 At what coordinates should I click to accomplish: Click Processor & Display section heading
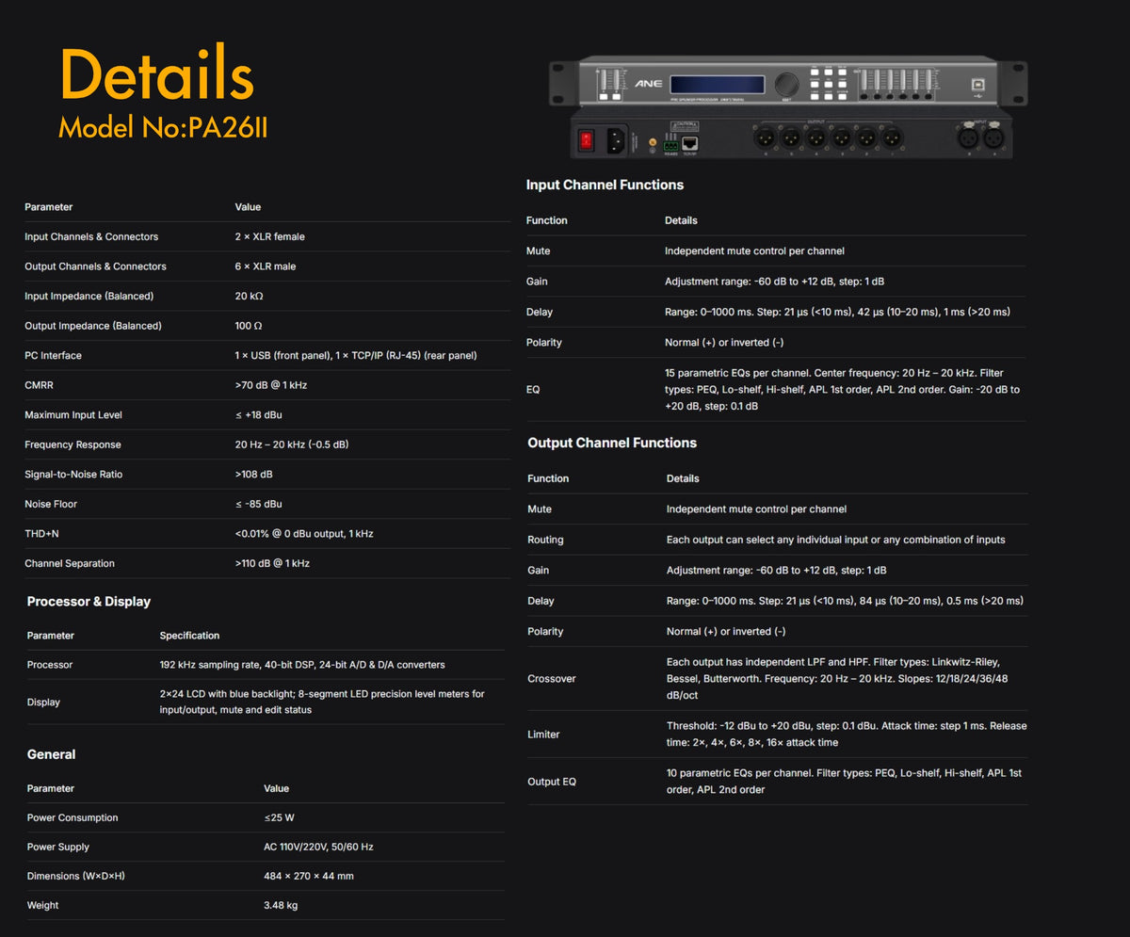(89, 601)
